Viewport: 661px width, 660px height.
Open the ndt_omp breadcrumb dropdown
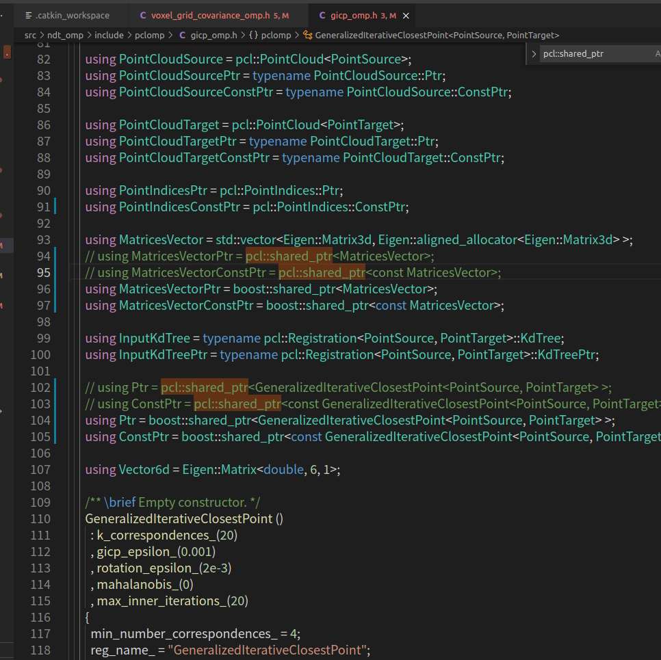[65, 36]
